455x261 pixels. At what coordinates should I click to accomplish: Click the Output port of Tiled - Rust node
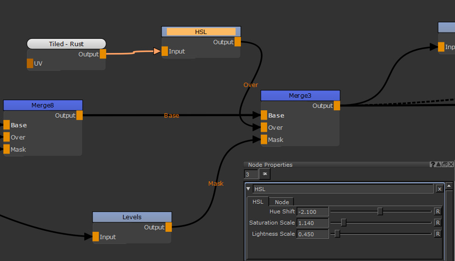pos(103,54)
